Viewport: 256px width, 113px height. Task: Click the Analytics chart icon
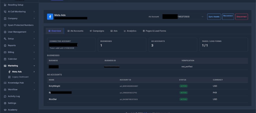pos(125,31)
